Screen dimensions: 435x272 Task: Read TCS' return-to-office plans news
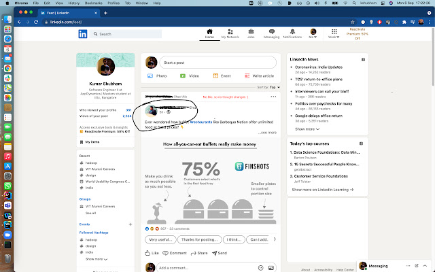319,80
